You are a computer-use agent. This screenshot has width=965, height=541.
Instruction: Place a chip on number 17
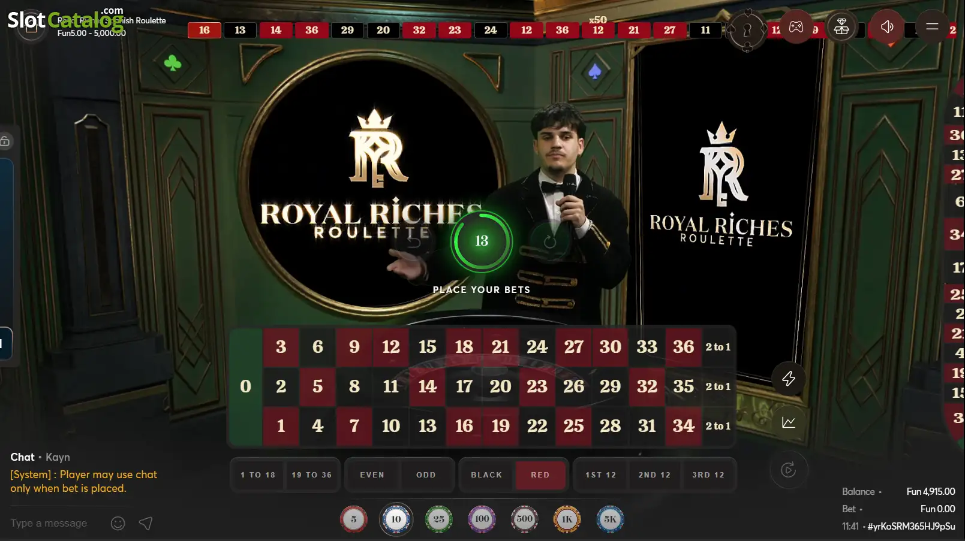[x=464, y=386]
